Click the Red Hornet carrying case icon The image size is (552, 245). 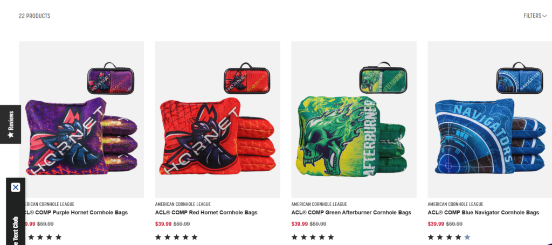coord(247,79)
